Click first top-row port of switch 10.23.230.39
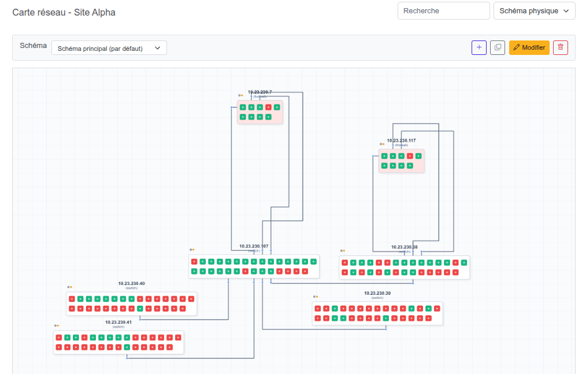586x374 pixels. pos(317,308)
